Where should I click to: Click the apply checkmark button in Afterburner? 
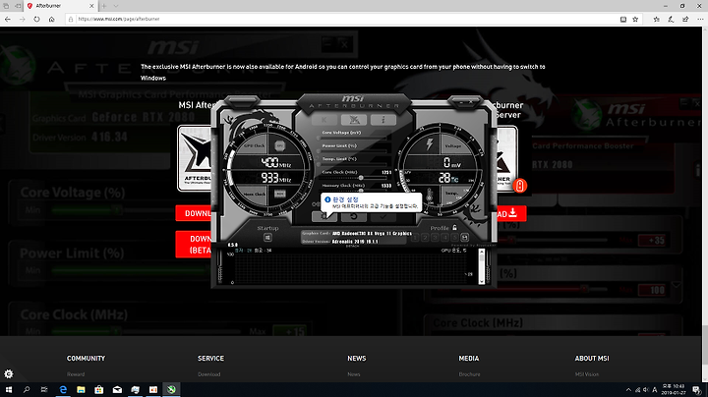click(383, 216)
